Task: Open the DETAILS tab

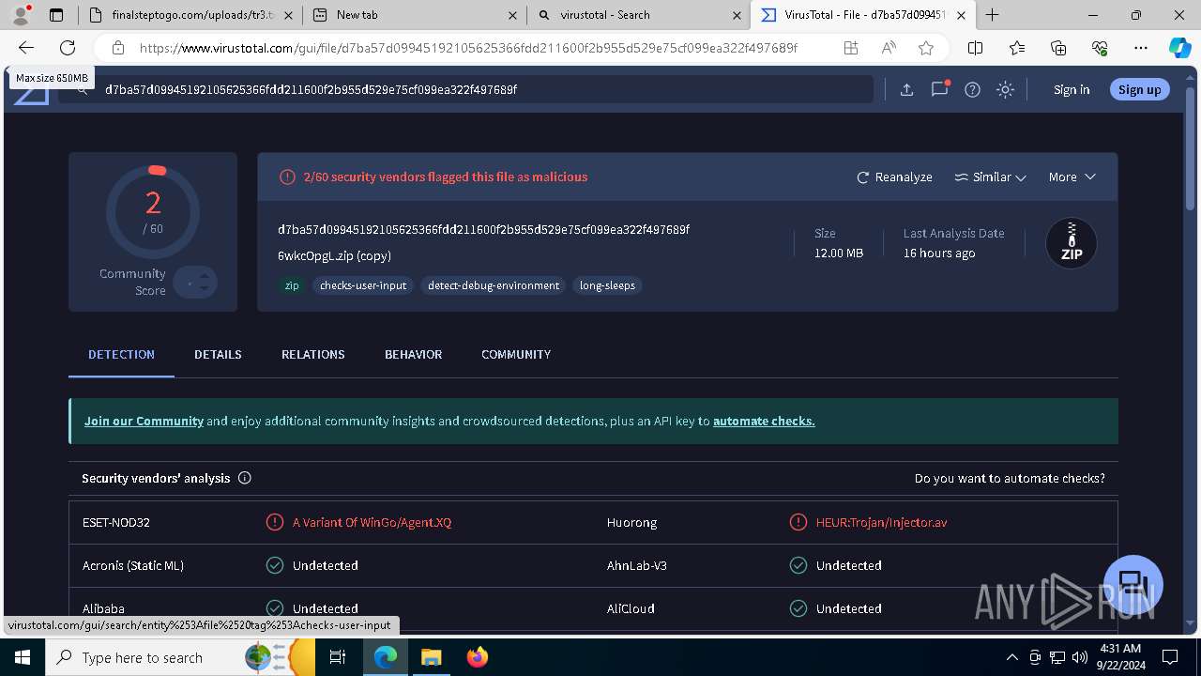Action: point(218,354)
